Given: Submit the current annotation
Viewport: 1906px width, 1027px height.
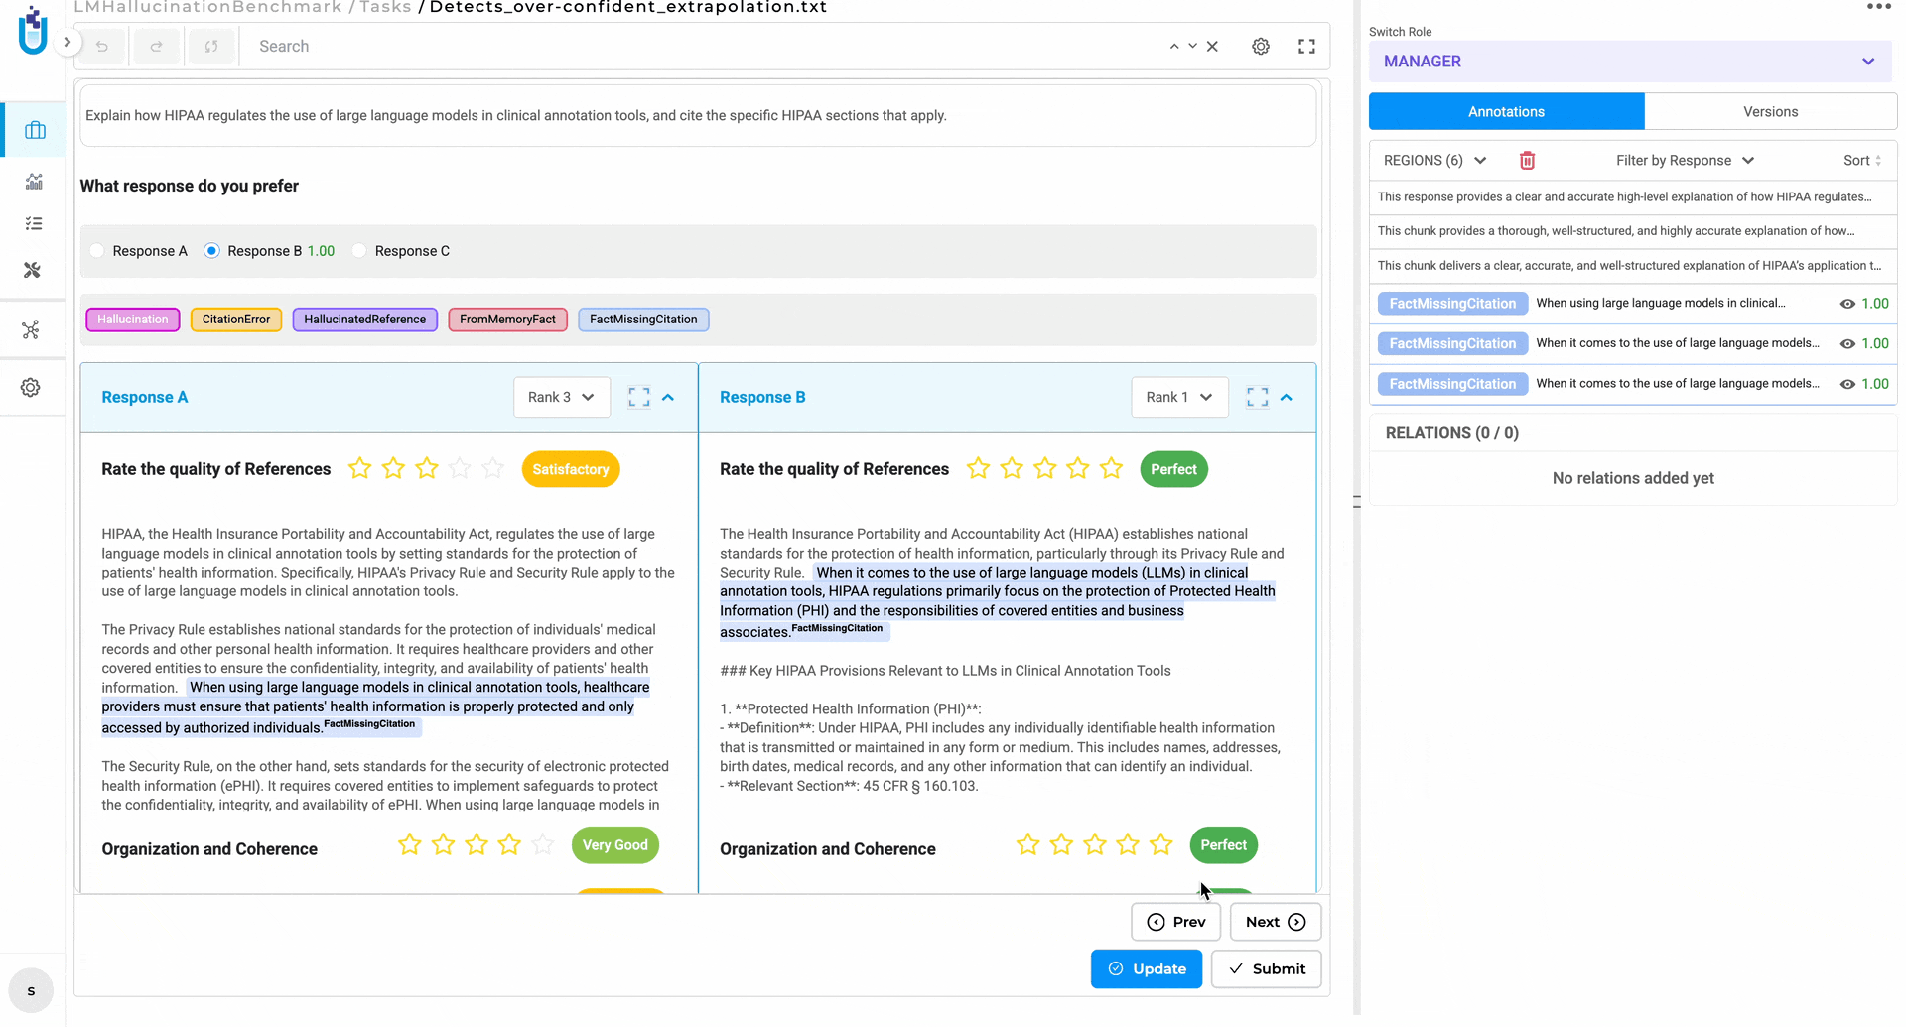Looking at the screenshot, I should (x=1266, y=968).
